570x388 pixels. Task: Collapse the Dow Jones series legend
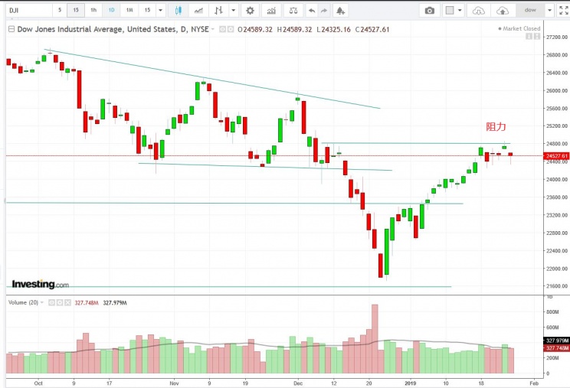point(11,28)
